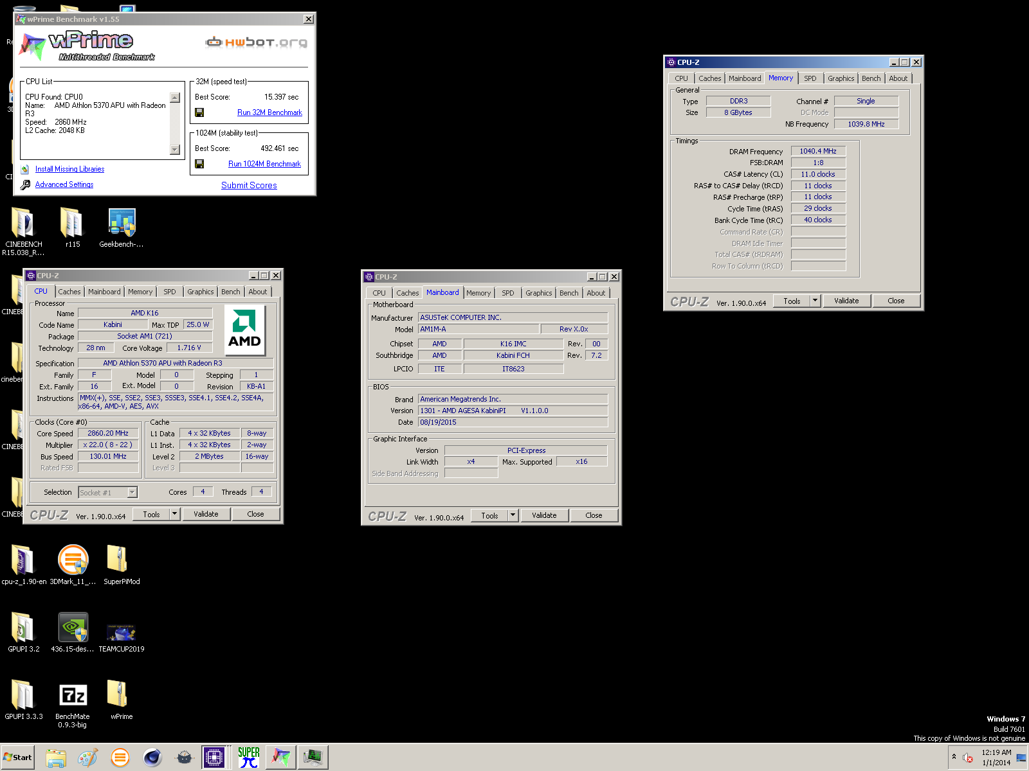Open Tools dropdown arrow in Mainboard window

pos(513,515)
